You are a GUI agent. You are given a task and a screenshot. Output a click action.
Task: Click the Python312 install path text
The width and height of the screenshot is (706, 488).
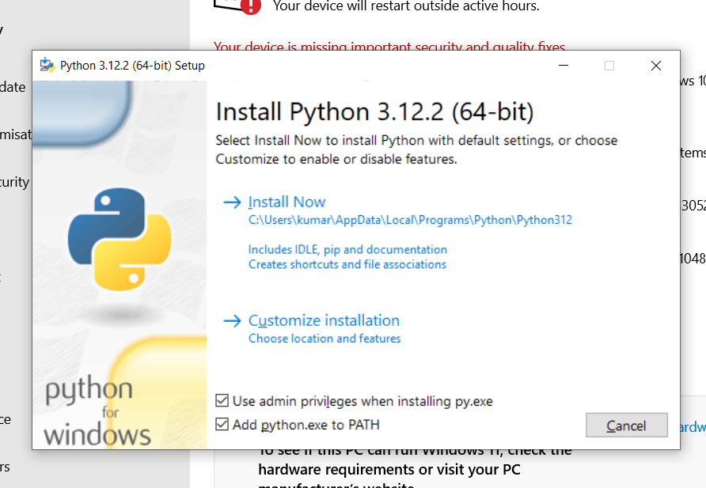(x=409, y=220)
